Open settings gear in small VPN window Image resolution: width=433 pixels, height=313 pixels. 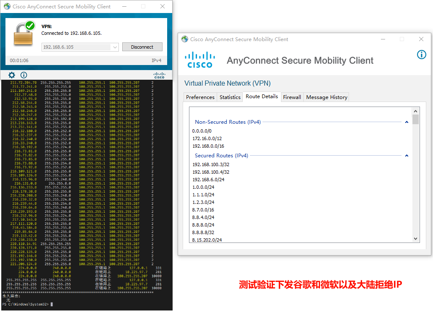click(x=12, y=75)
